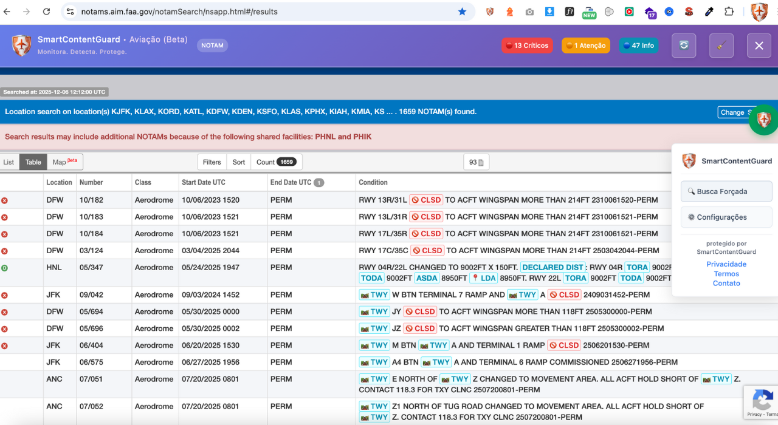Click the refresh icon in SmartContentGuard bar
Image resolution: width=778 pixels, height=425 pixels.
684,46
